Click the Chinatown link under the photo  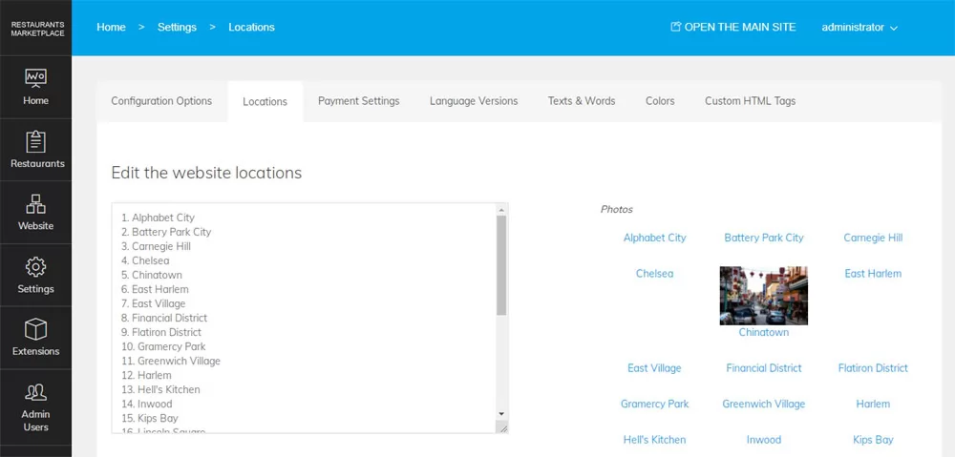click(764, 332)
